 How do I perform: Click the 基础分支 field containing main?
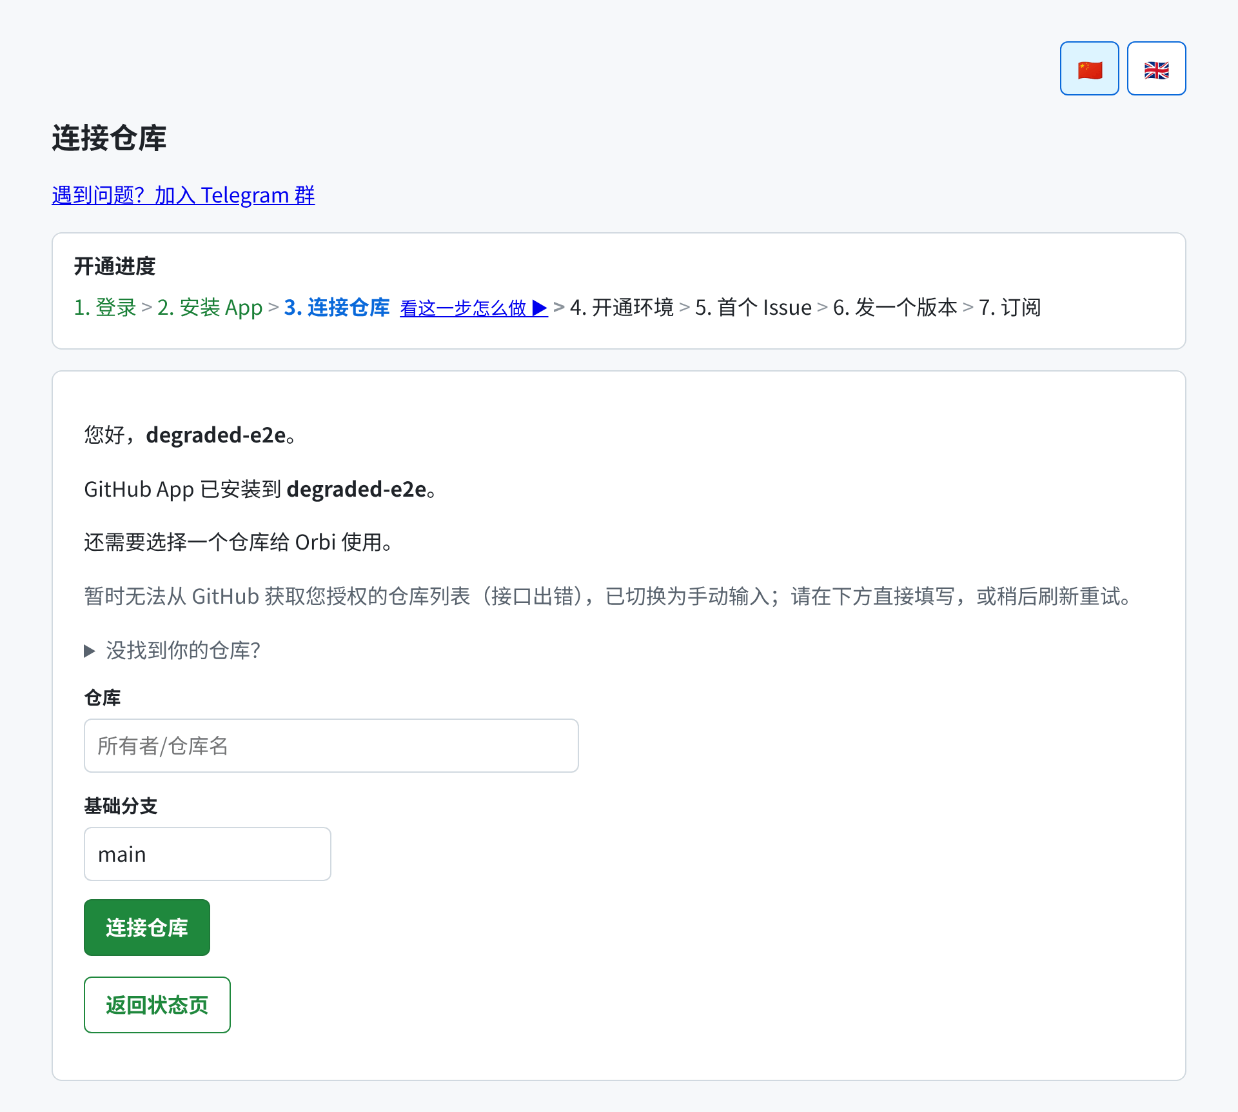208,854
